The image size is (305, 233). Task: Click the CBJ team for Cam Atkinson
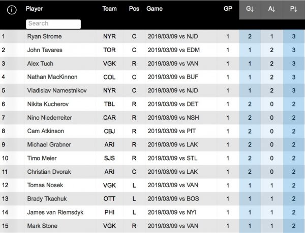click(x=109, y=131)
